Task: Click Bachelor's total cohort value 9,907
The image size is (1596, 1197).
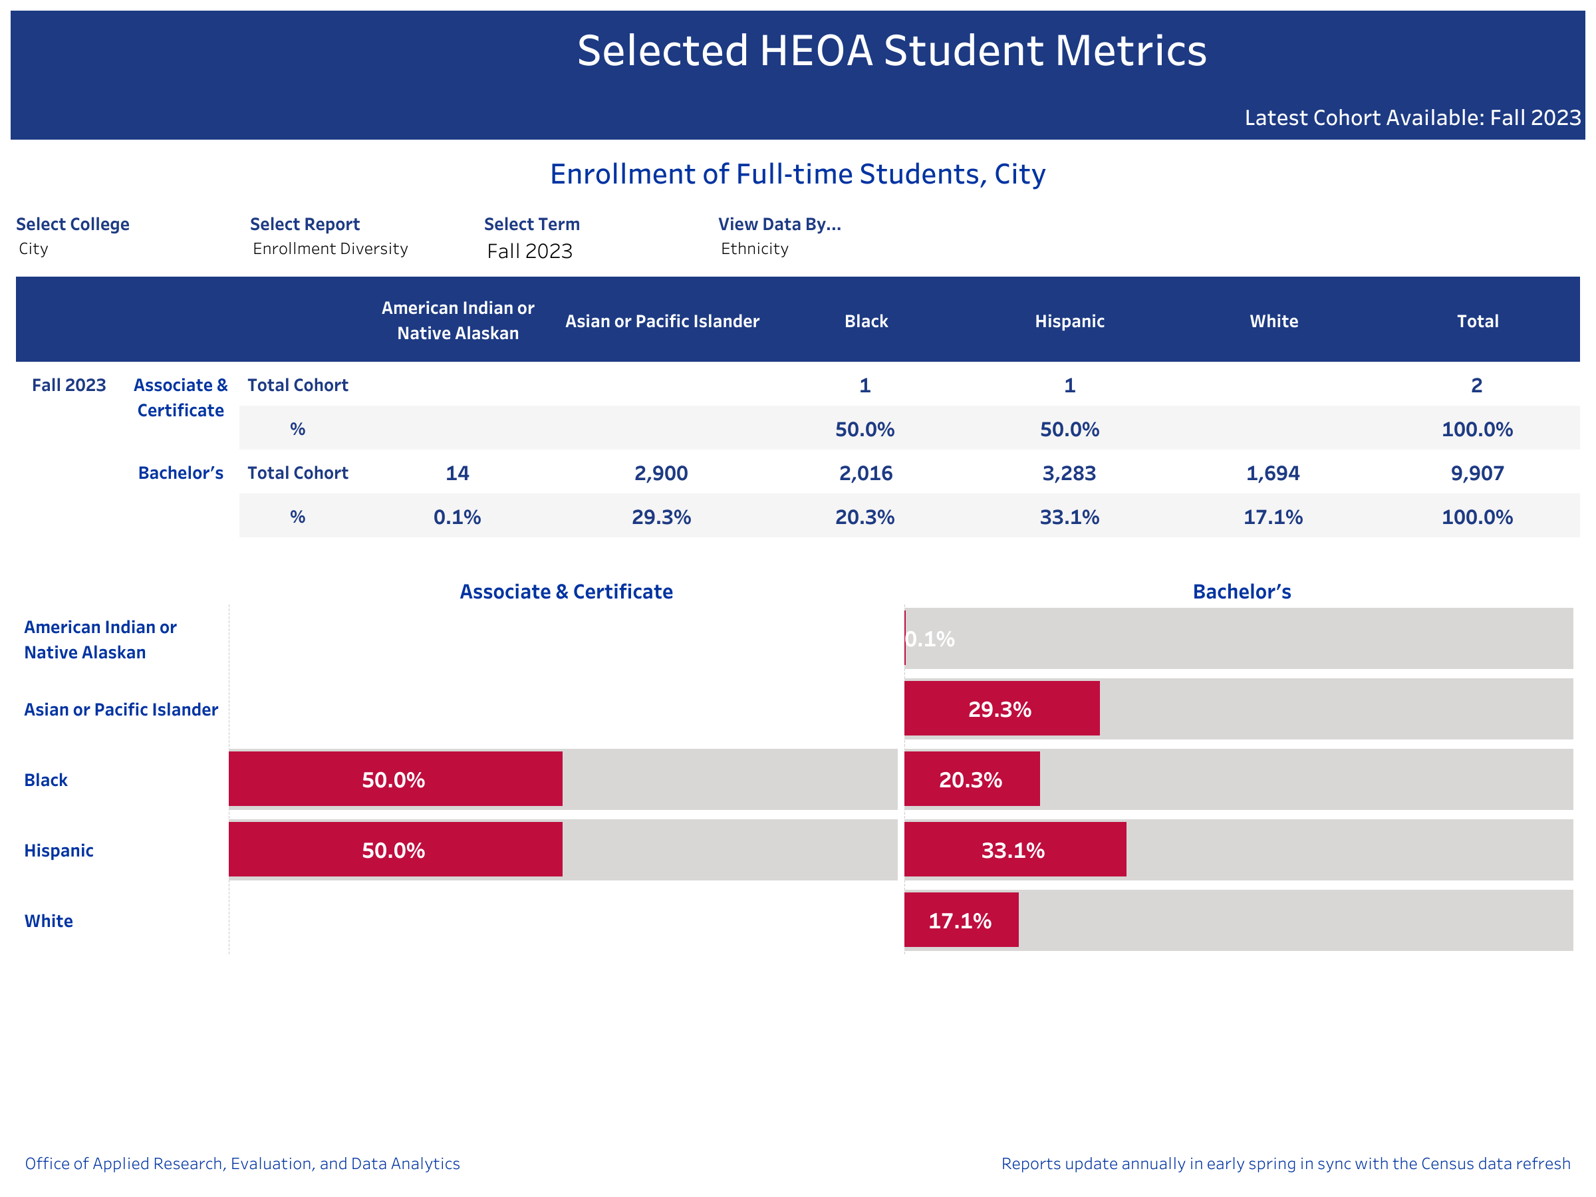Action: click(1477, 473)
